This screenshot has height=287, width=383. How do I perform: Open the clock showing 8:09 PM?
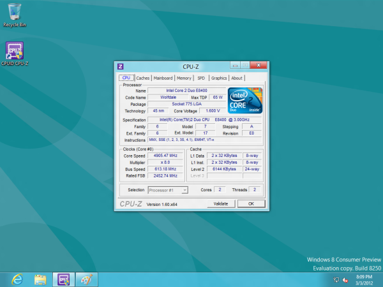[x=364, y=280]
